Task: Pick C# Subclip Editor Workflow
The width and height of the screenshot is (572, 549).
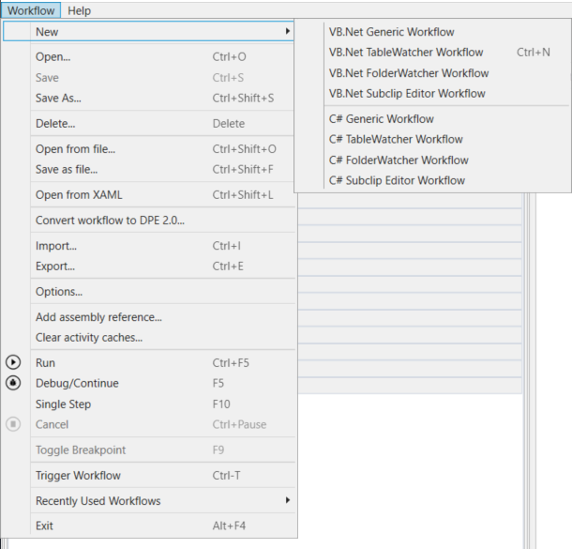Action: click(397, 181)
